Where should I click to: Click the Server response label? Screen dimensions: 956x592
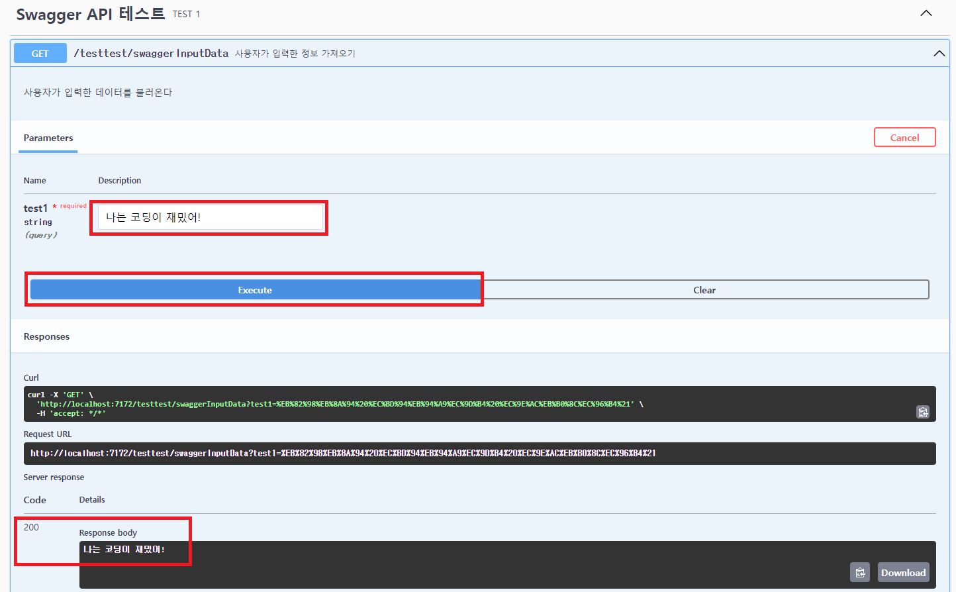[x=54, y=477]
